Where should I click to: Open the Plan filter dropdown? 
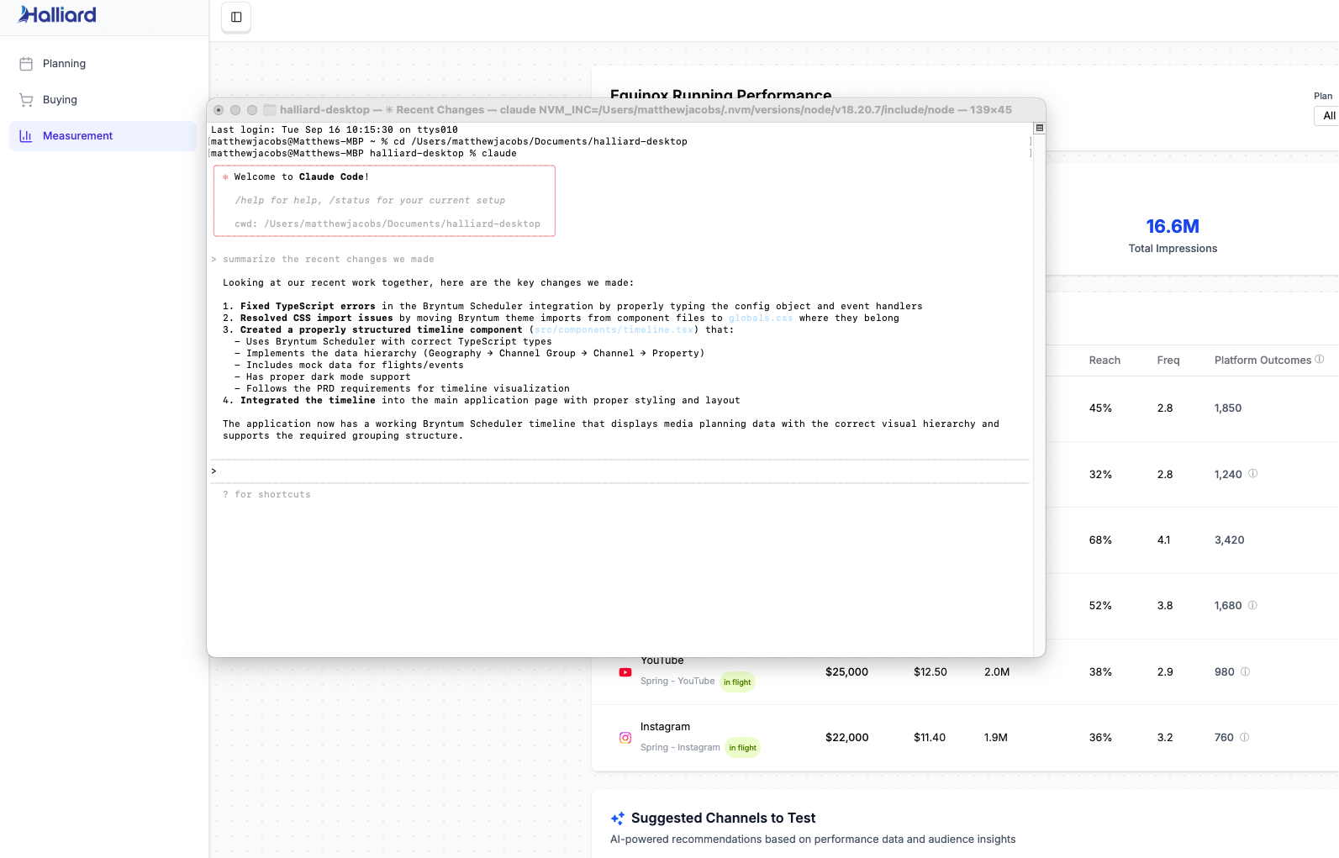pyautogui.click(x=1327, y=116)
